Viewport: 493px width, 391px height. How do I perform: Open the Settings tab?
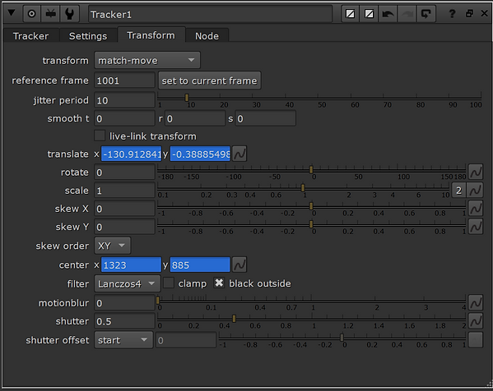88,36
